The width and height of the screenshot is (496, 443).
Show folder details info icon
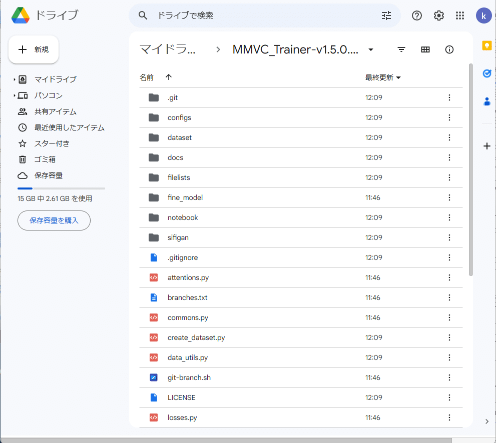449,49
